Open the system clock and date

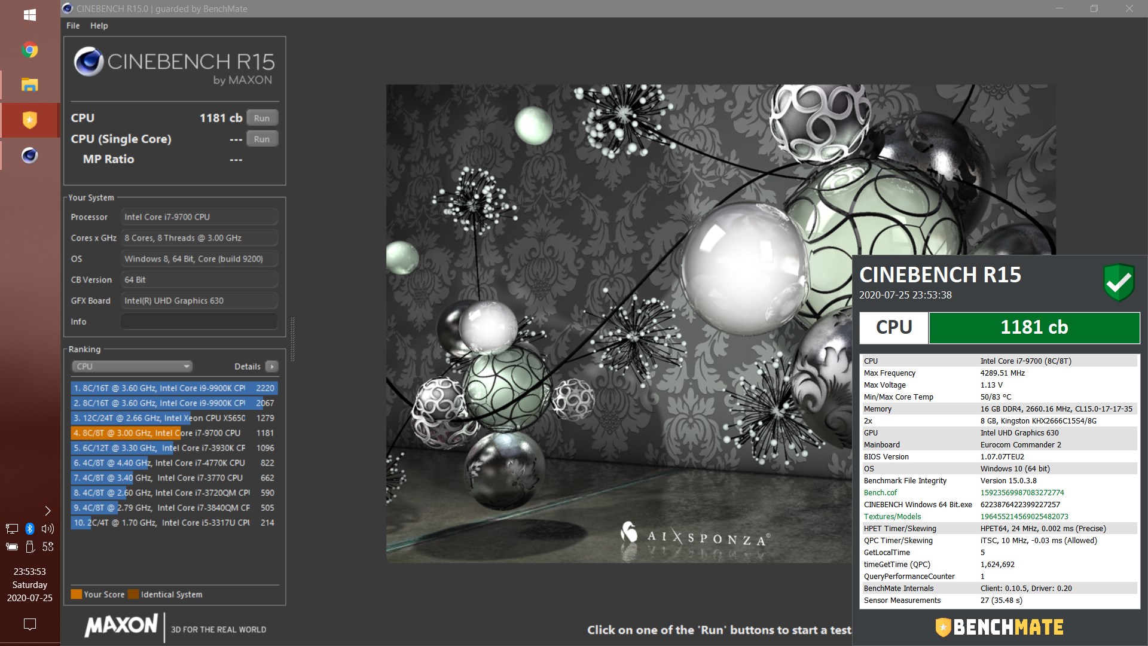point(30,585)
